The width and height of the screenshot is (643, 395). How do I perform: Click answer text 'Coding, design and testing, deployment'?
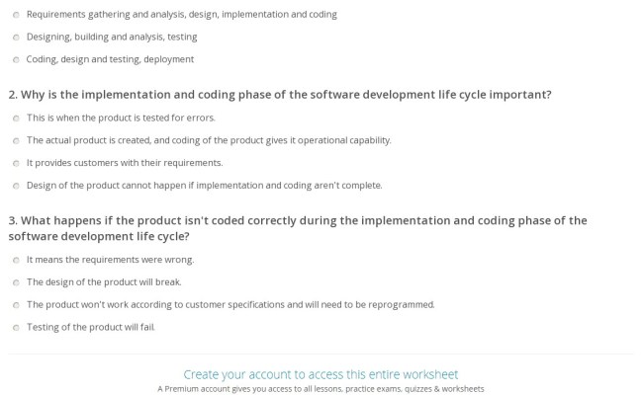(110, 59)
